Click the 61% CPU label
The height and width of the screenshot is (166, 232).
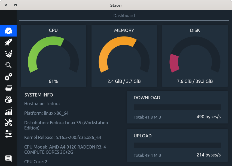coord(53,81)
